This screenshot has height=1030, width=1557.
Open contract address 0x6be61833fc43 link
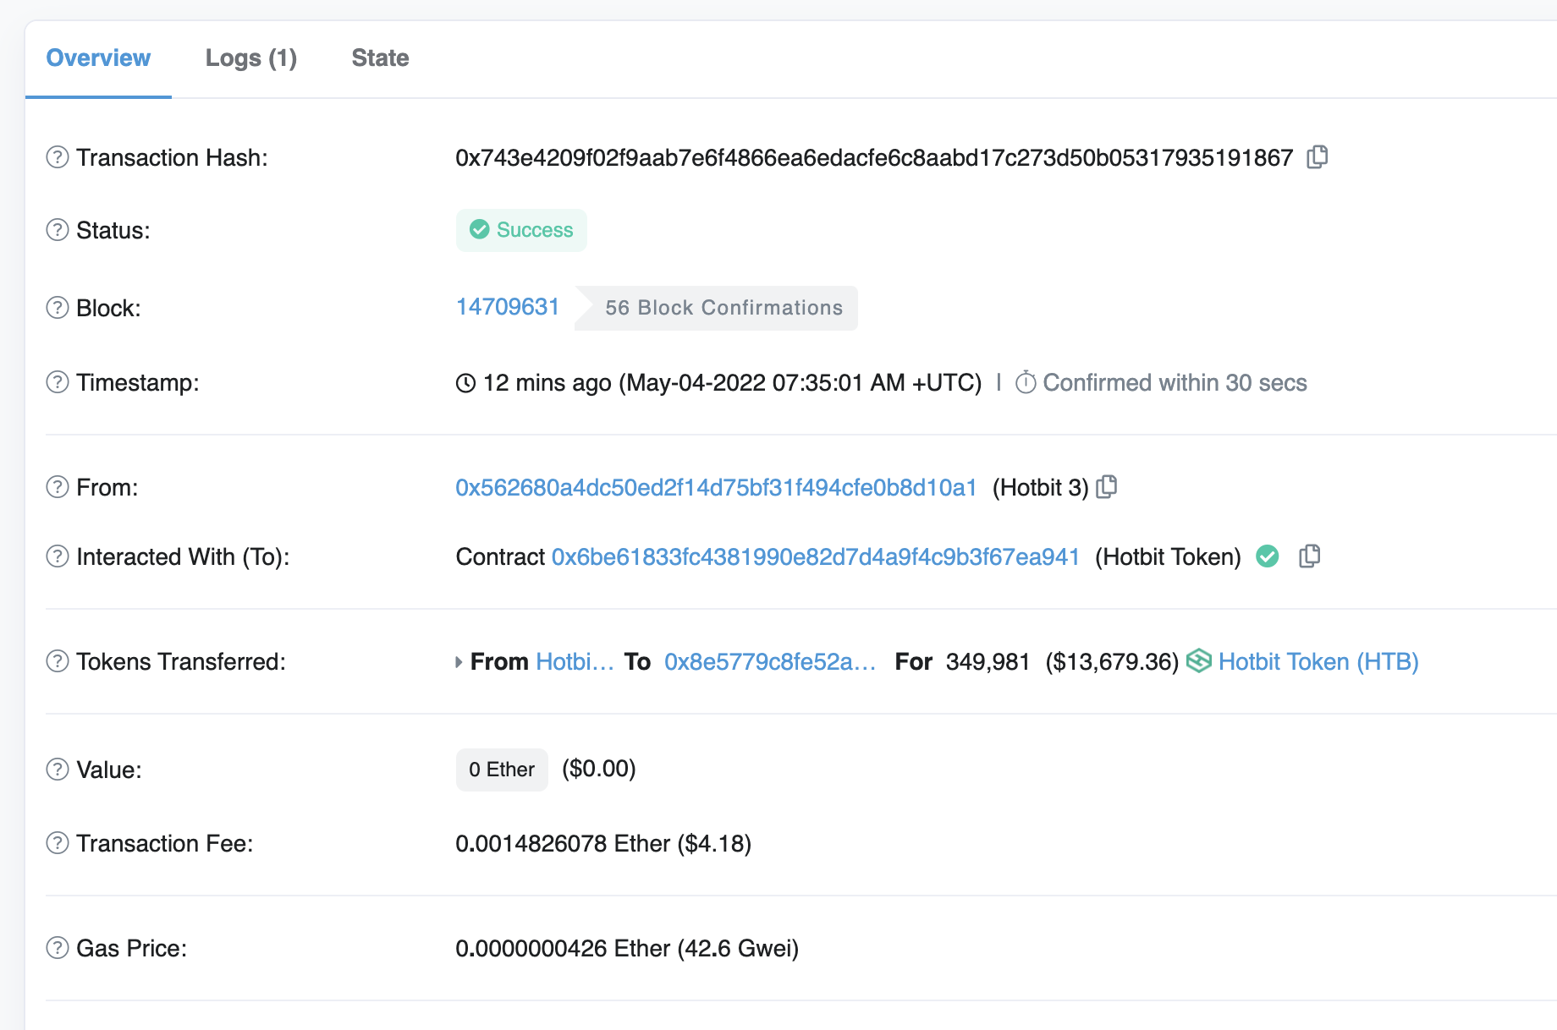pos(815,557)
